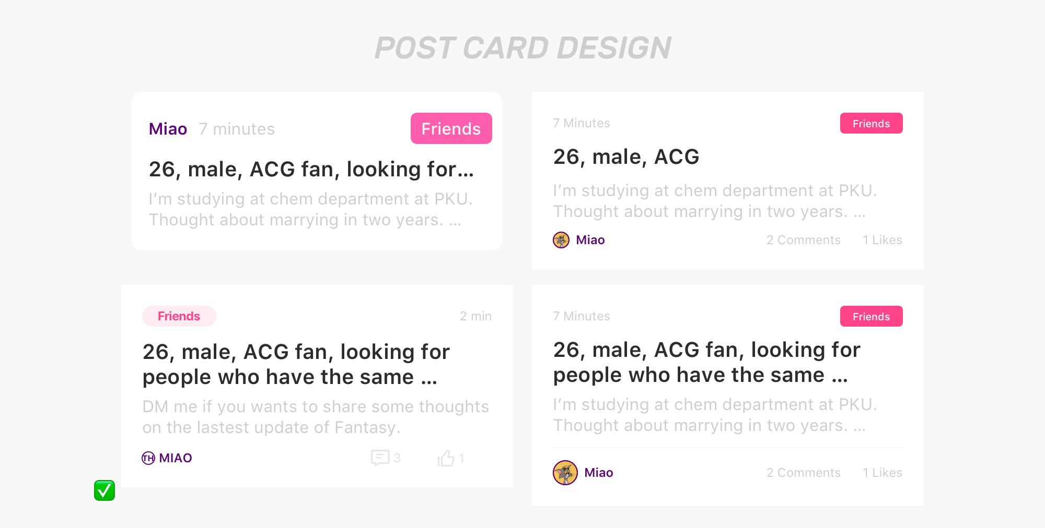Click Friends tag in top-right card
This screenshot has width=1045, height=528.
tap(872, 123)
